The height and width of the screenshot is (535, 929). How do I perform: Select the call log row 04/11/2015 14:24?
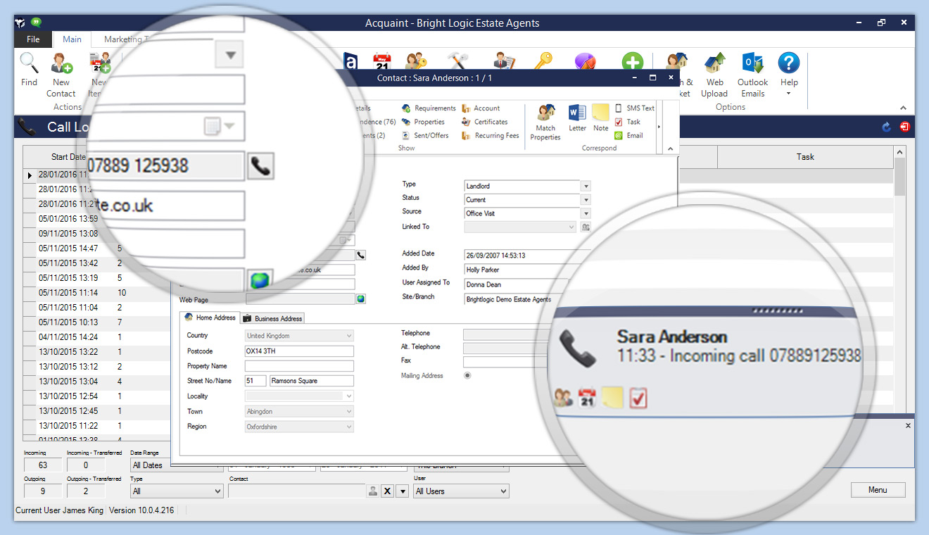68,337
